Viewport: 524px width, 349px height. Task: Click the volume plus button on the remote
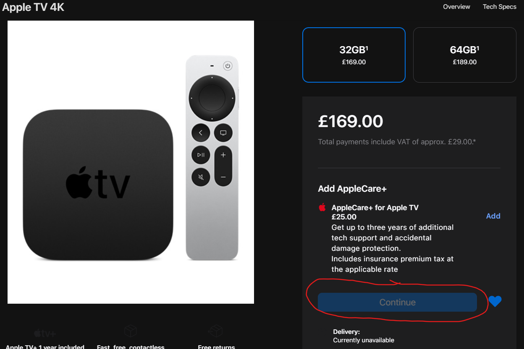(x=223, y=155)
